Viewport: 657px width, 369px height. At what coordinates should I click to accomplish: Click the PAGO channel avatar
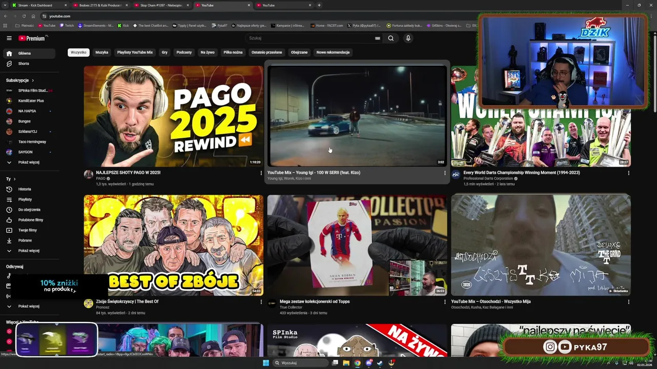tap(88, 175)
